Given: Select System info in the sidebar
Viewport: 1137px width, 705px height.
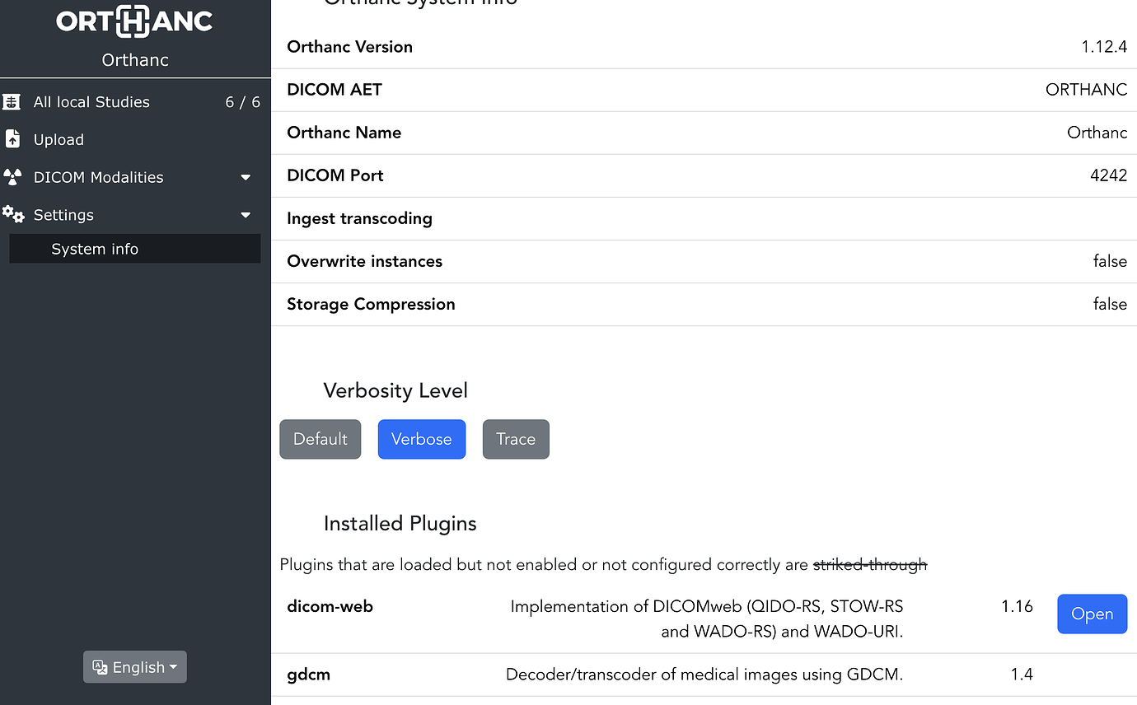Looking at the screenshot, I should [x=94, y=248].
